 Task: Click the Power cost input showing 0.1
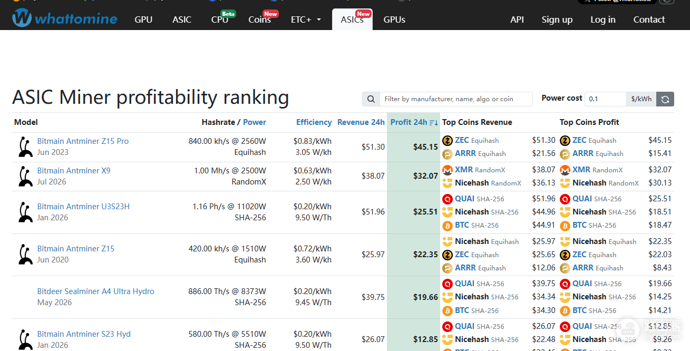[606, 99]
